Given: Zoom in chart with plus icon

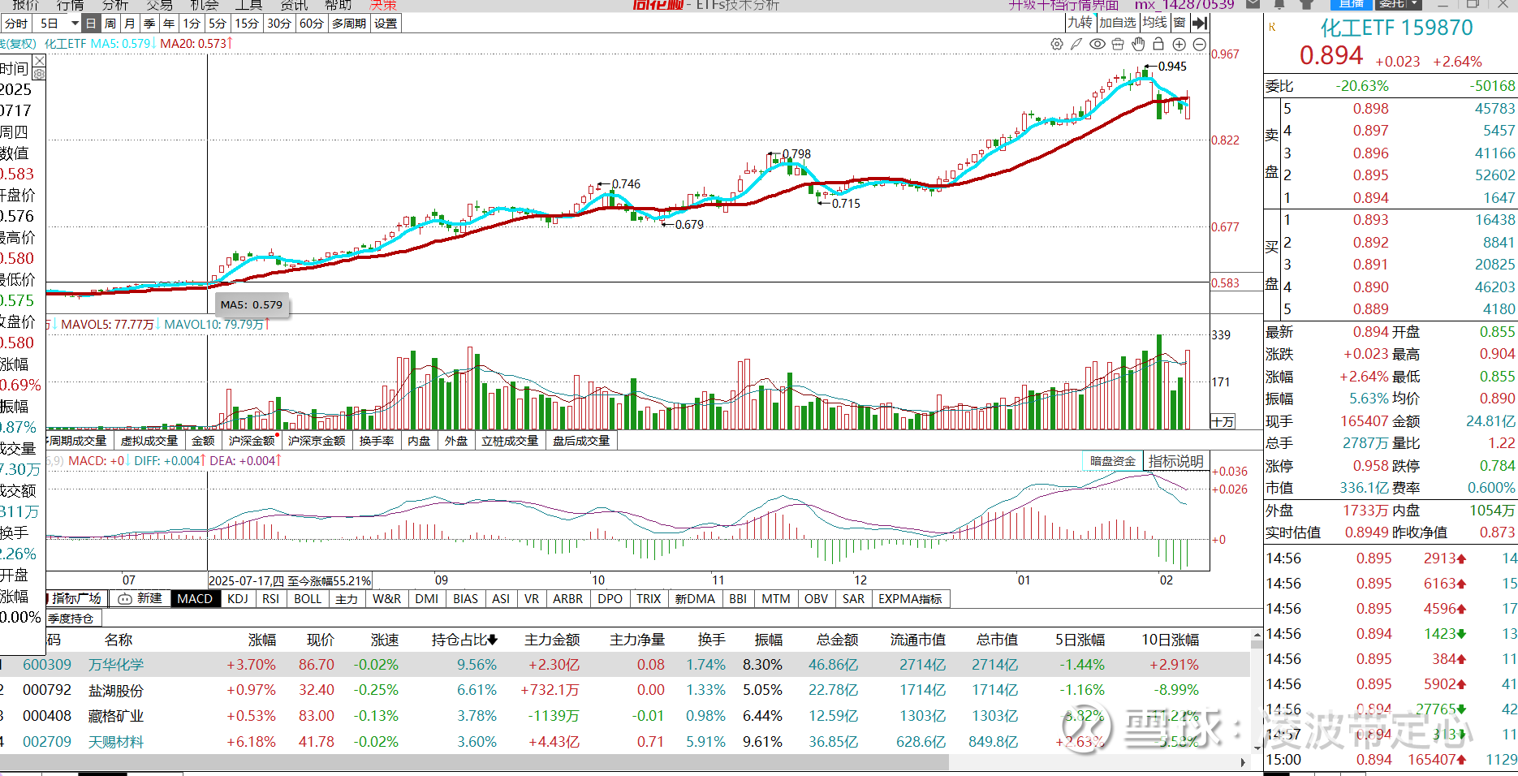Looking at the screenshot, I should [1179, 44].
